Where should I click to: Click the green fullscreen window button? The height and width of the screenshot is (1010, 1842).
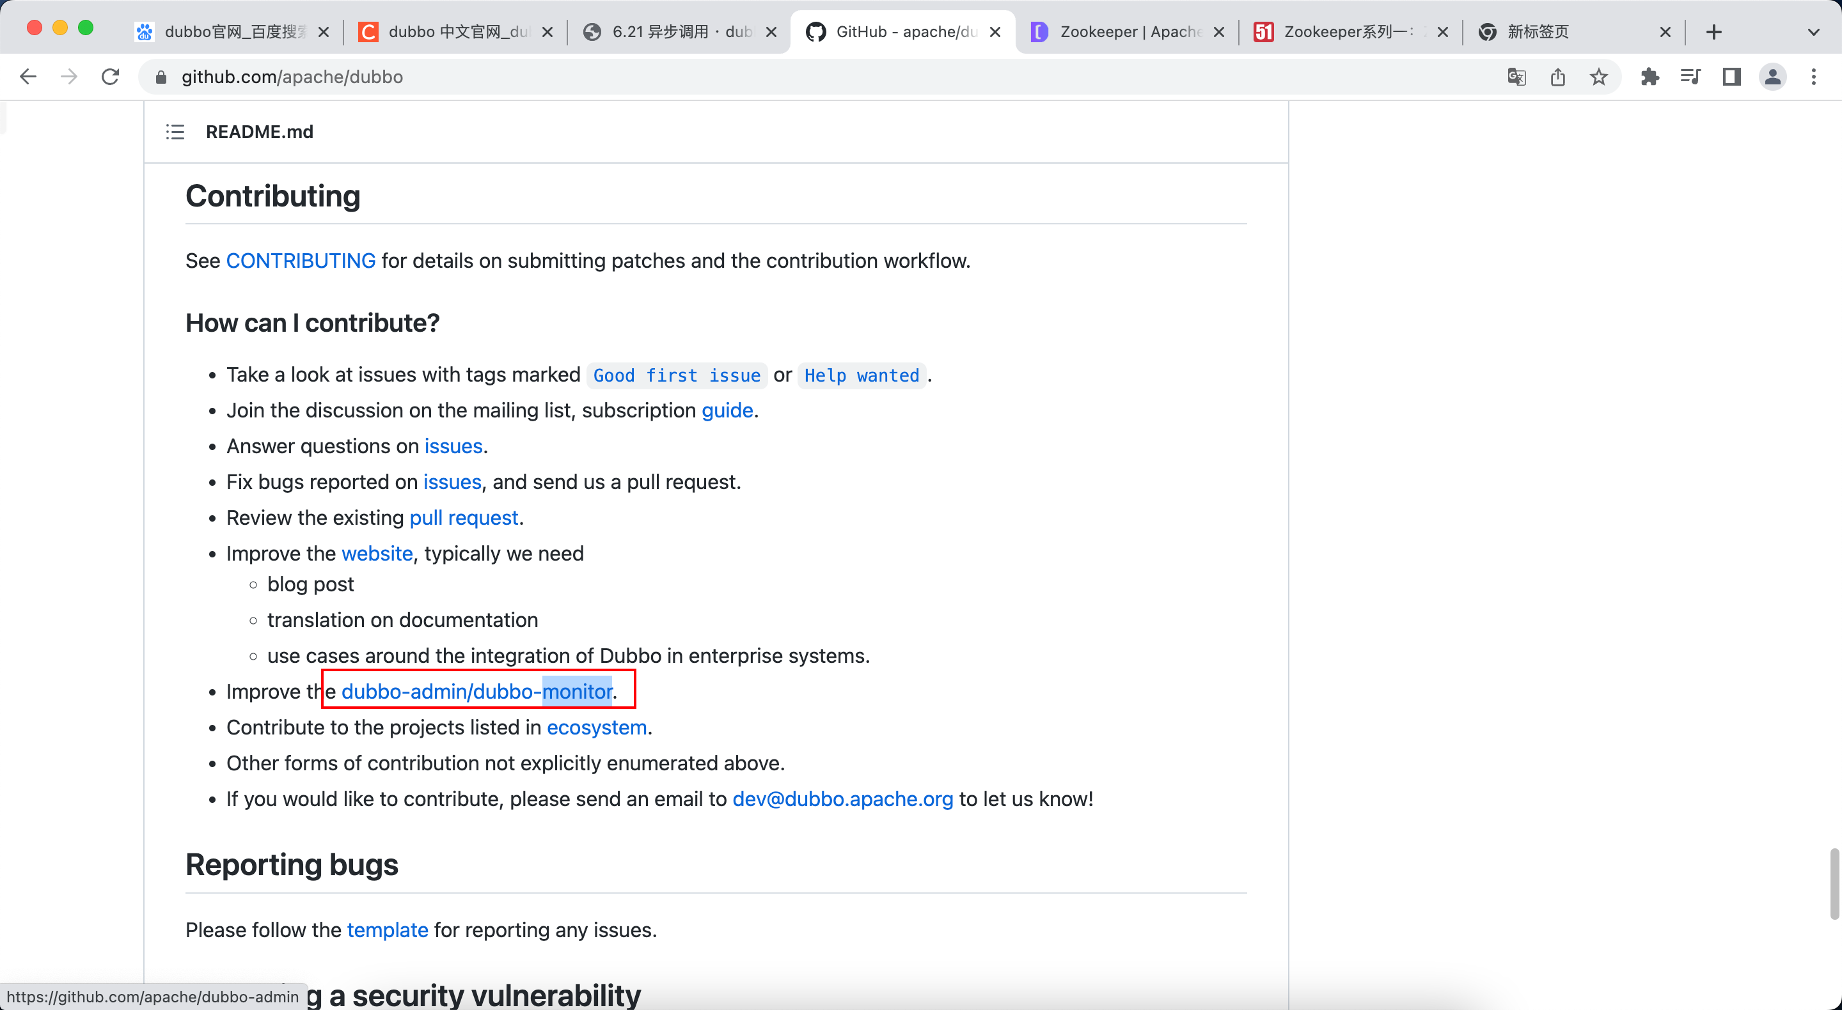coord(86,28)
